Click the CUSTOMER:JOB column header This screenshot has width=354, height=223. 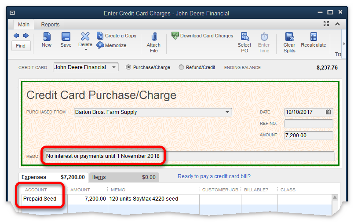coord(220,190)
